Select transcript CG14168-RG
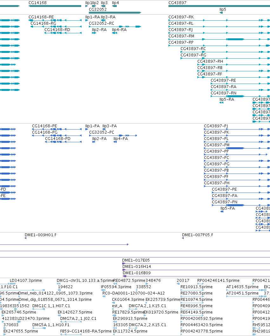Image resolution: width=270 pixels, height=336 pixels. pyautogui.click(x=43, y=23)
